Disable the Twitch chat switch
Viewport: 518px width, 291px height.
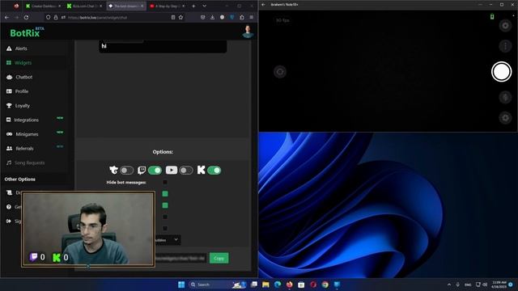pos(155,171)
